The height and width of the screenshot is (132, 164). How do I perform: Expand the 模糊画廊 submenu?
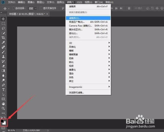click(x=88, y=54)
